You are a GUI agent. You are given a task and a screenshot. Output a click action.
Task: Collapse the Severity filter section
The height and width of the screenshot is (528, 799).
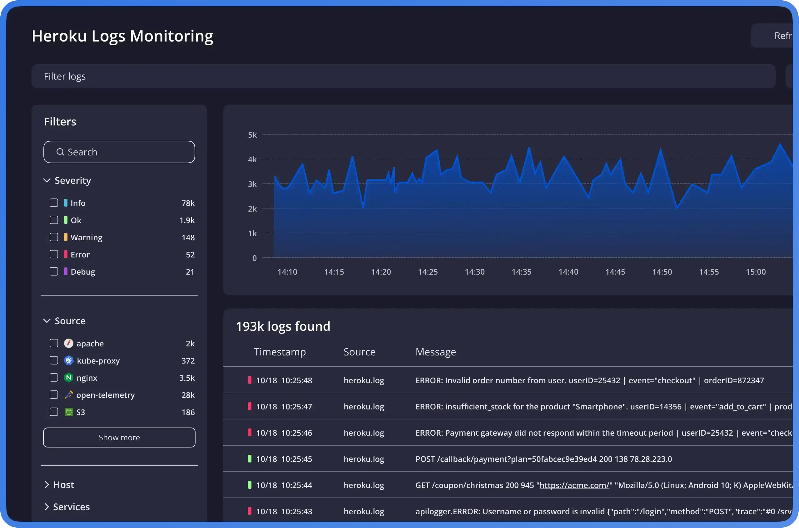point(47,180)
